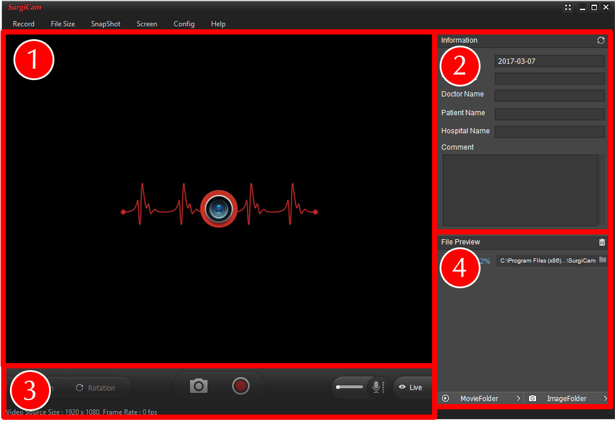Screen dimensions: 615x421
Task: Click the "Information" panel title
Action: (x=459, y=40)
